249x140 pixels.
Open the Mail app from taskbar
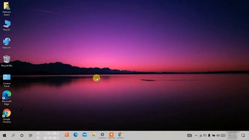(84, 135)
